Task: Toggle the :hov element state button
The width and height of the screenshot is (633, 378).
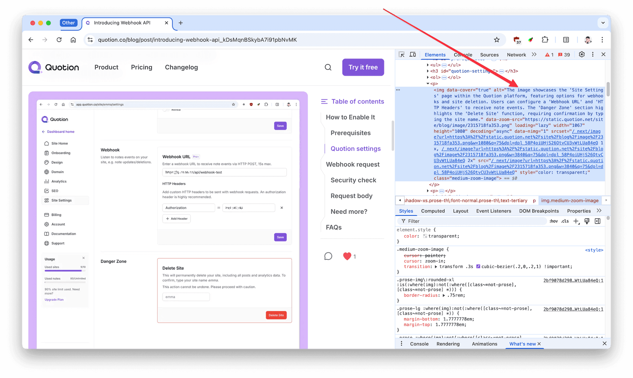Action: point(554,221)
